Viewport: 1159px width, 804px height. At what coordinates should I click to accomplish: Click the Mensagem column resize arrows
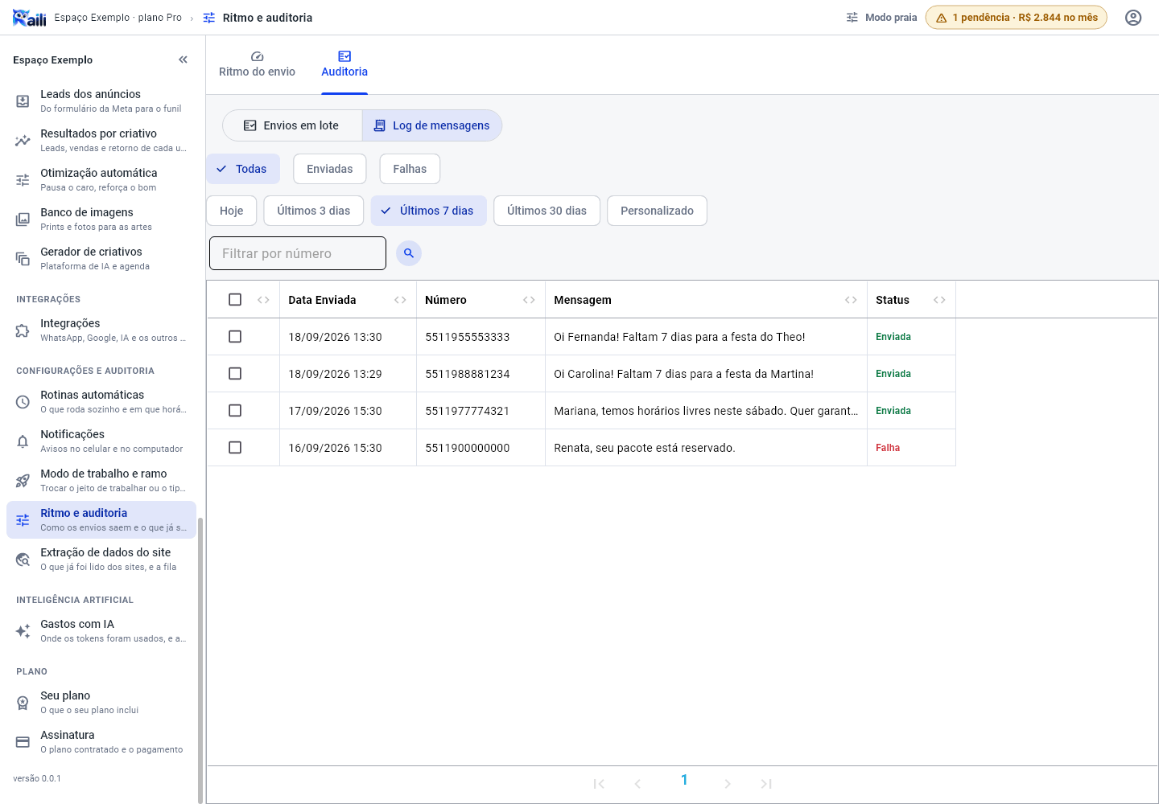[x=851, y=300]
